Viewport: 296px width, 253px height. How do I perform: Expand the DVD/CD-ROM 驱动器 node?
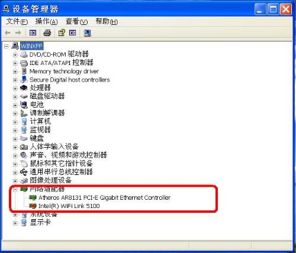coord(15,55)
